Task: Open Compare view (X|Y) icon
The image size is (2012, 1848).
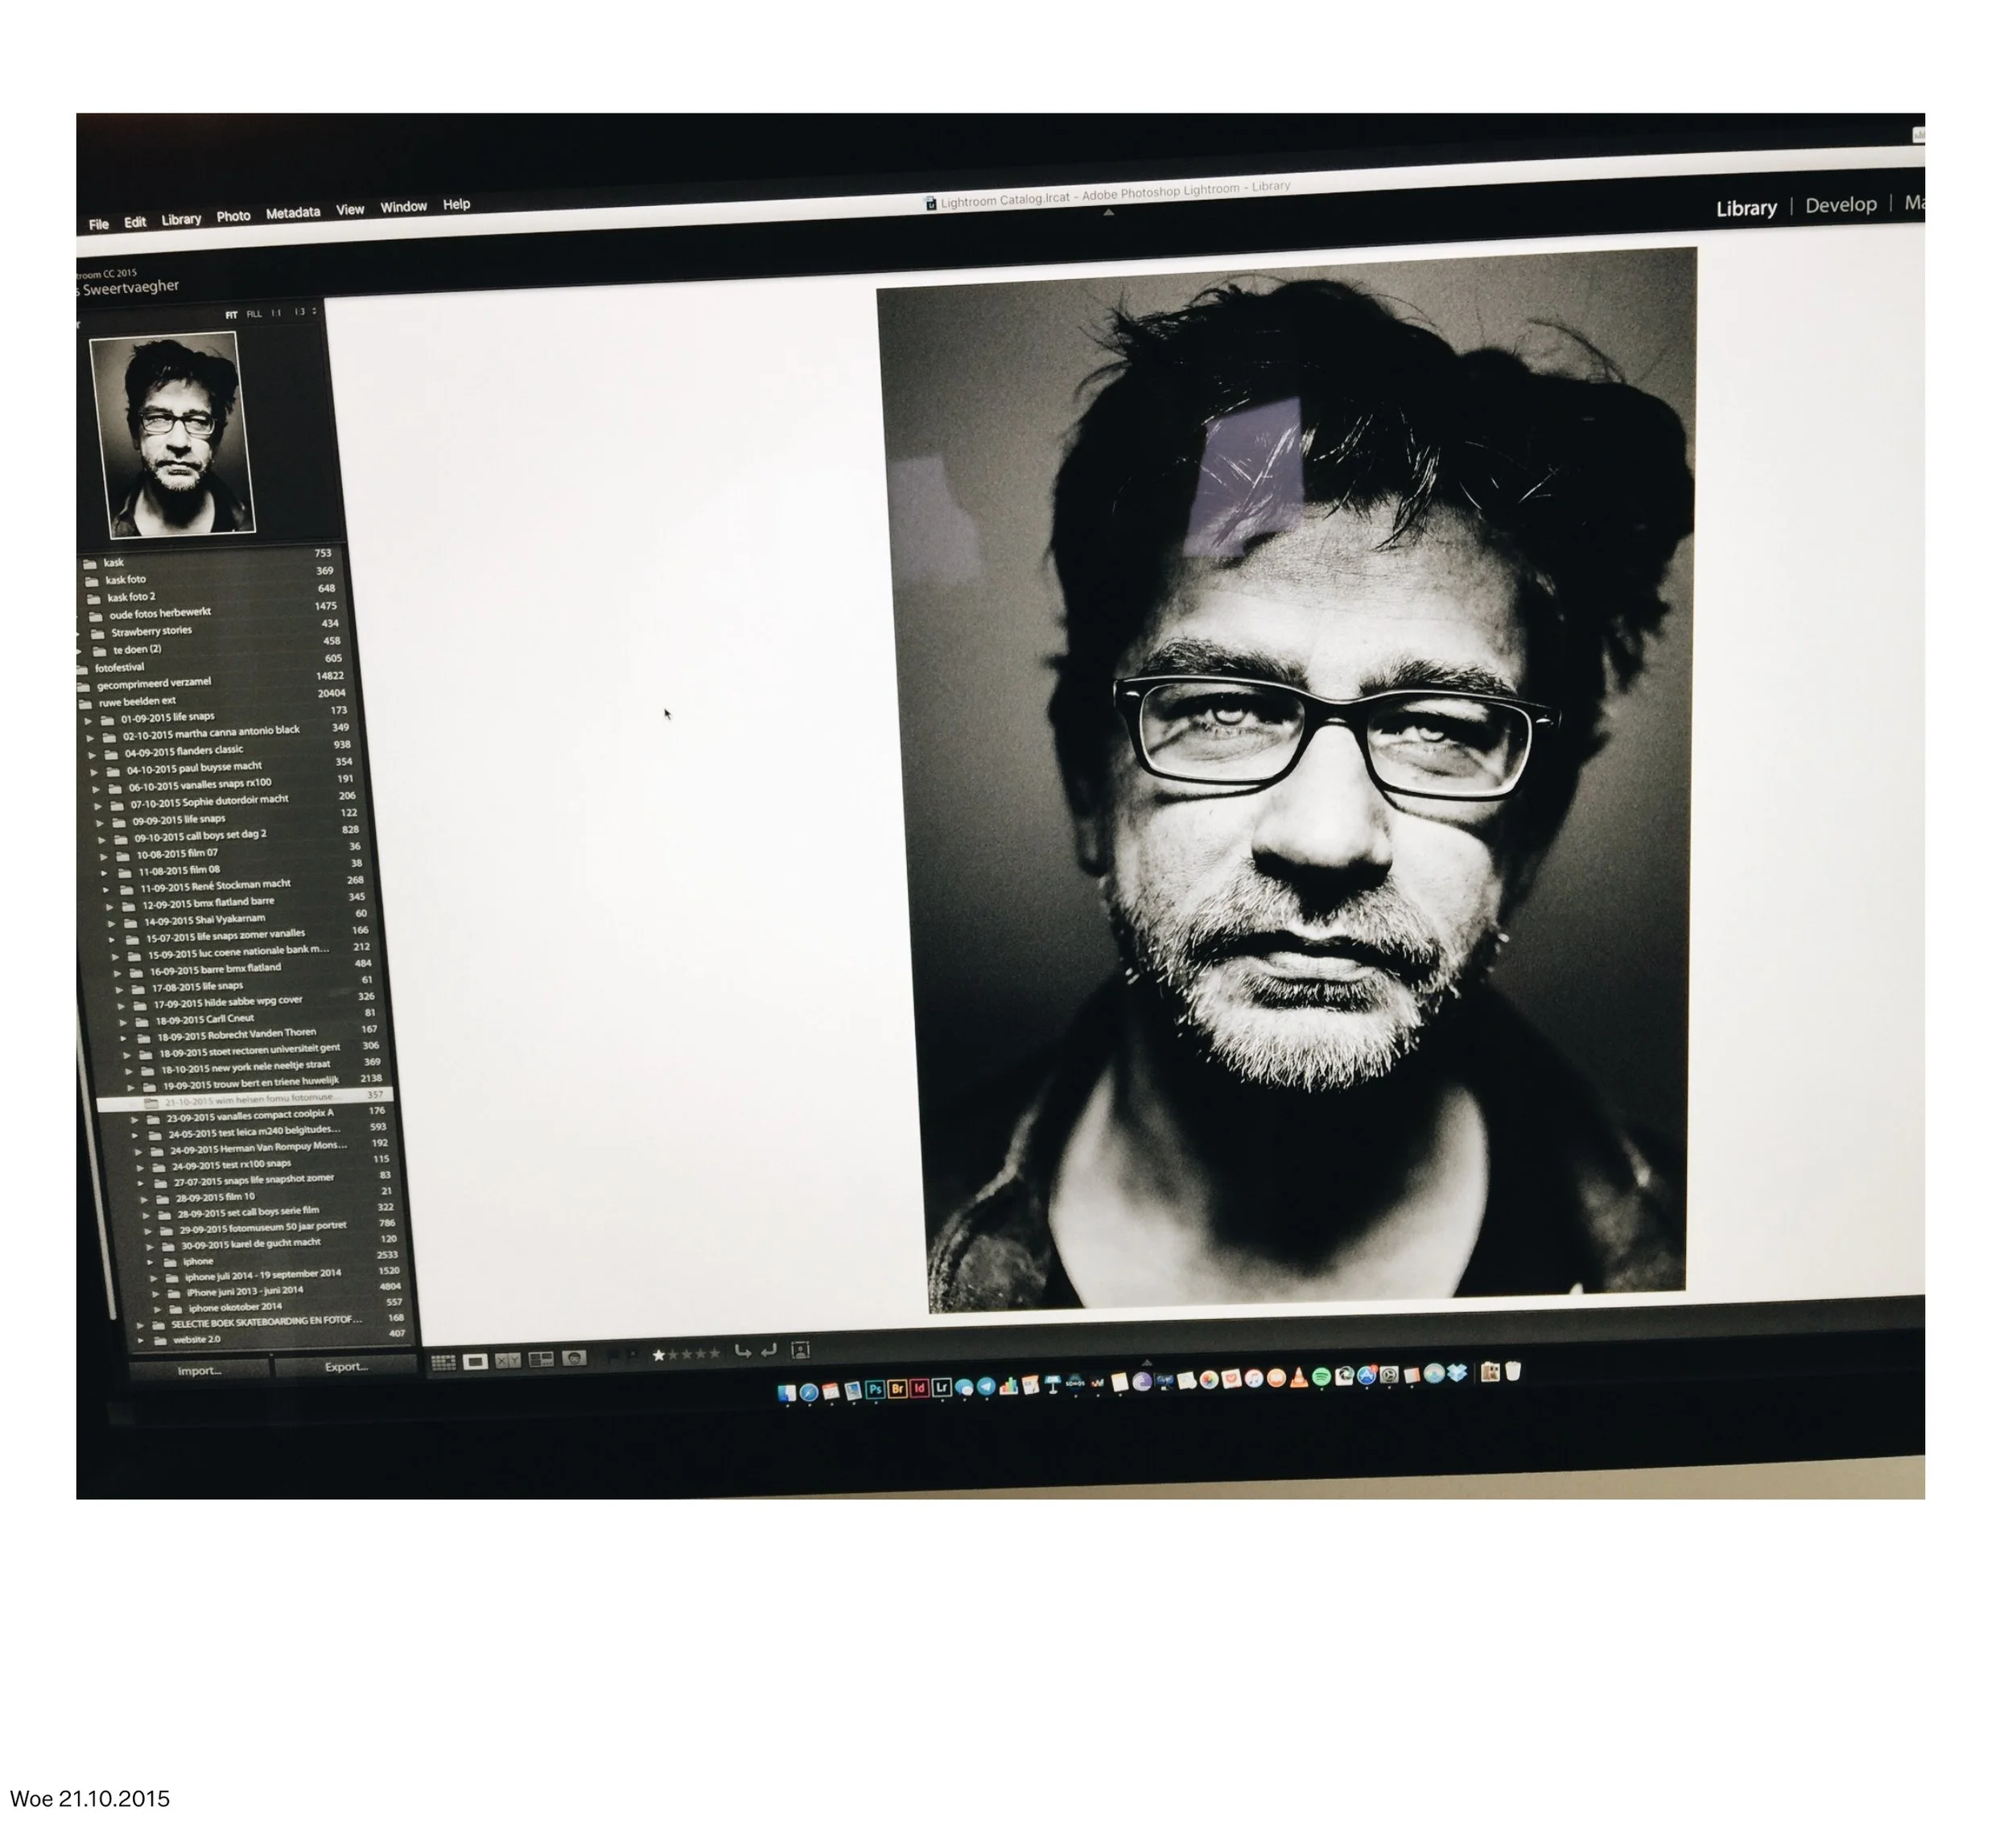Action: tap(508, 1360)
